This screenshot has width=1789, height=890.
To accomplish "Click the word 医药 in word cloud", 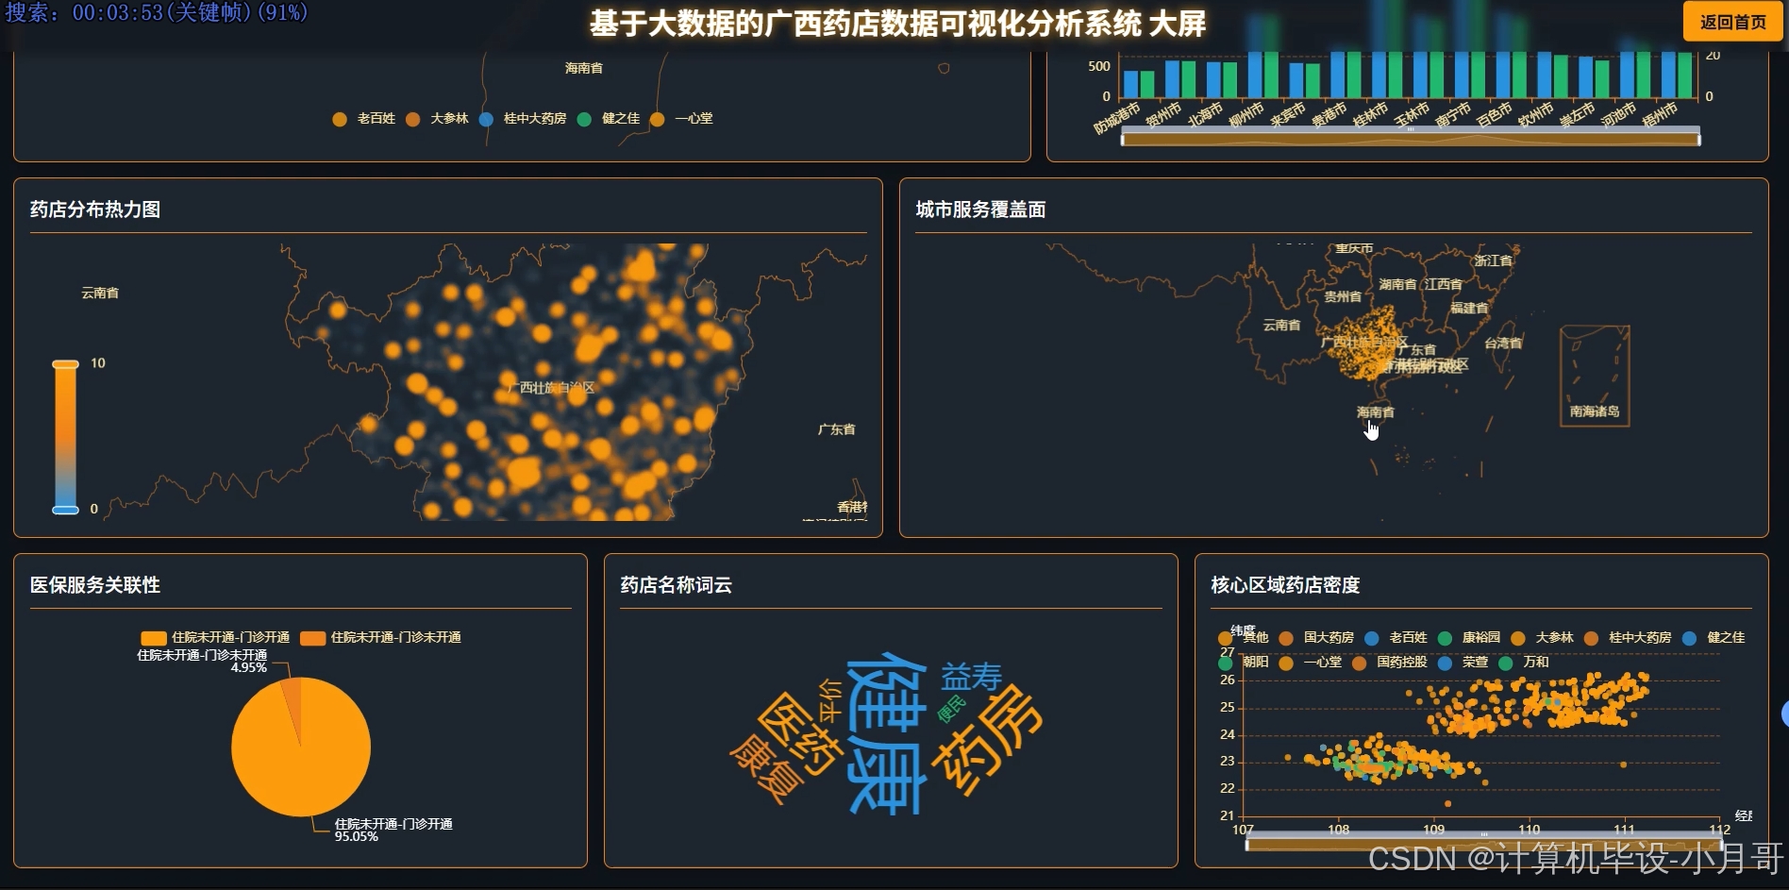I will (798, 734).
